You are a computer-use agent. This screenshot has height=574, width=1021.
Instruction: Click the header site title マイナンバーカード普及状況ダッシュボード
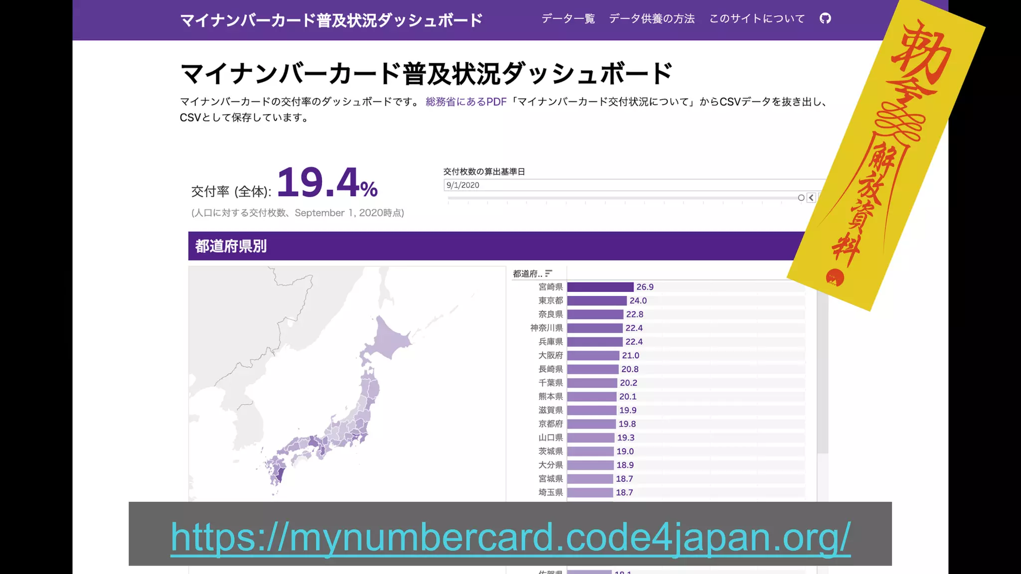click(x=332, y=20)
